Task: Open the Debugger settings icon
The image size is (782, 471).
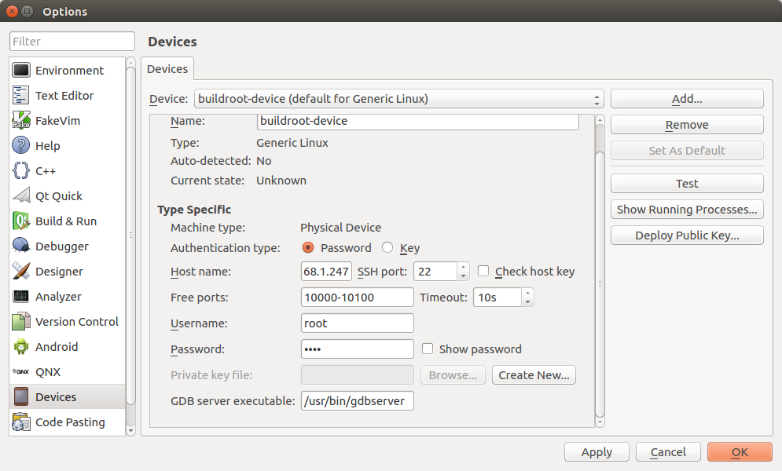Action: tap(21, 246)
